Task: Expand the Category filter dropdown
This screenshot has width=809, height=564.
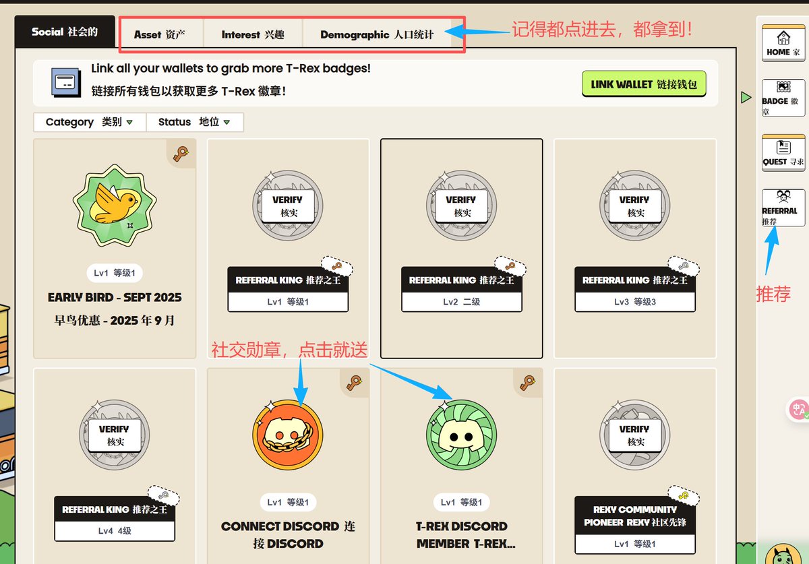Action: [x=89, y=122]
